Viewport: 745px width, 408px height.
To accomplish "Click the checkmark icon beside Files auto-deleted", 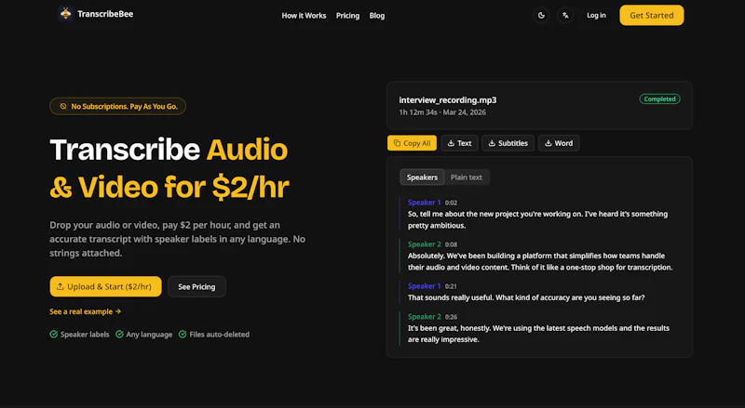I will (x=183, y=335).
